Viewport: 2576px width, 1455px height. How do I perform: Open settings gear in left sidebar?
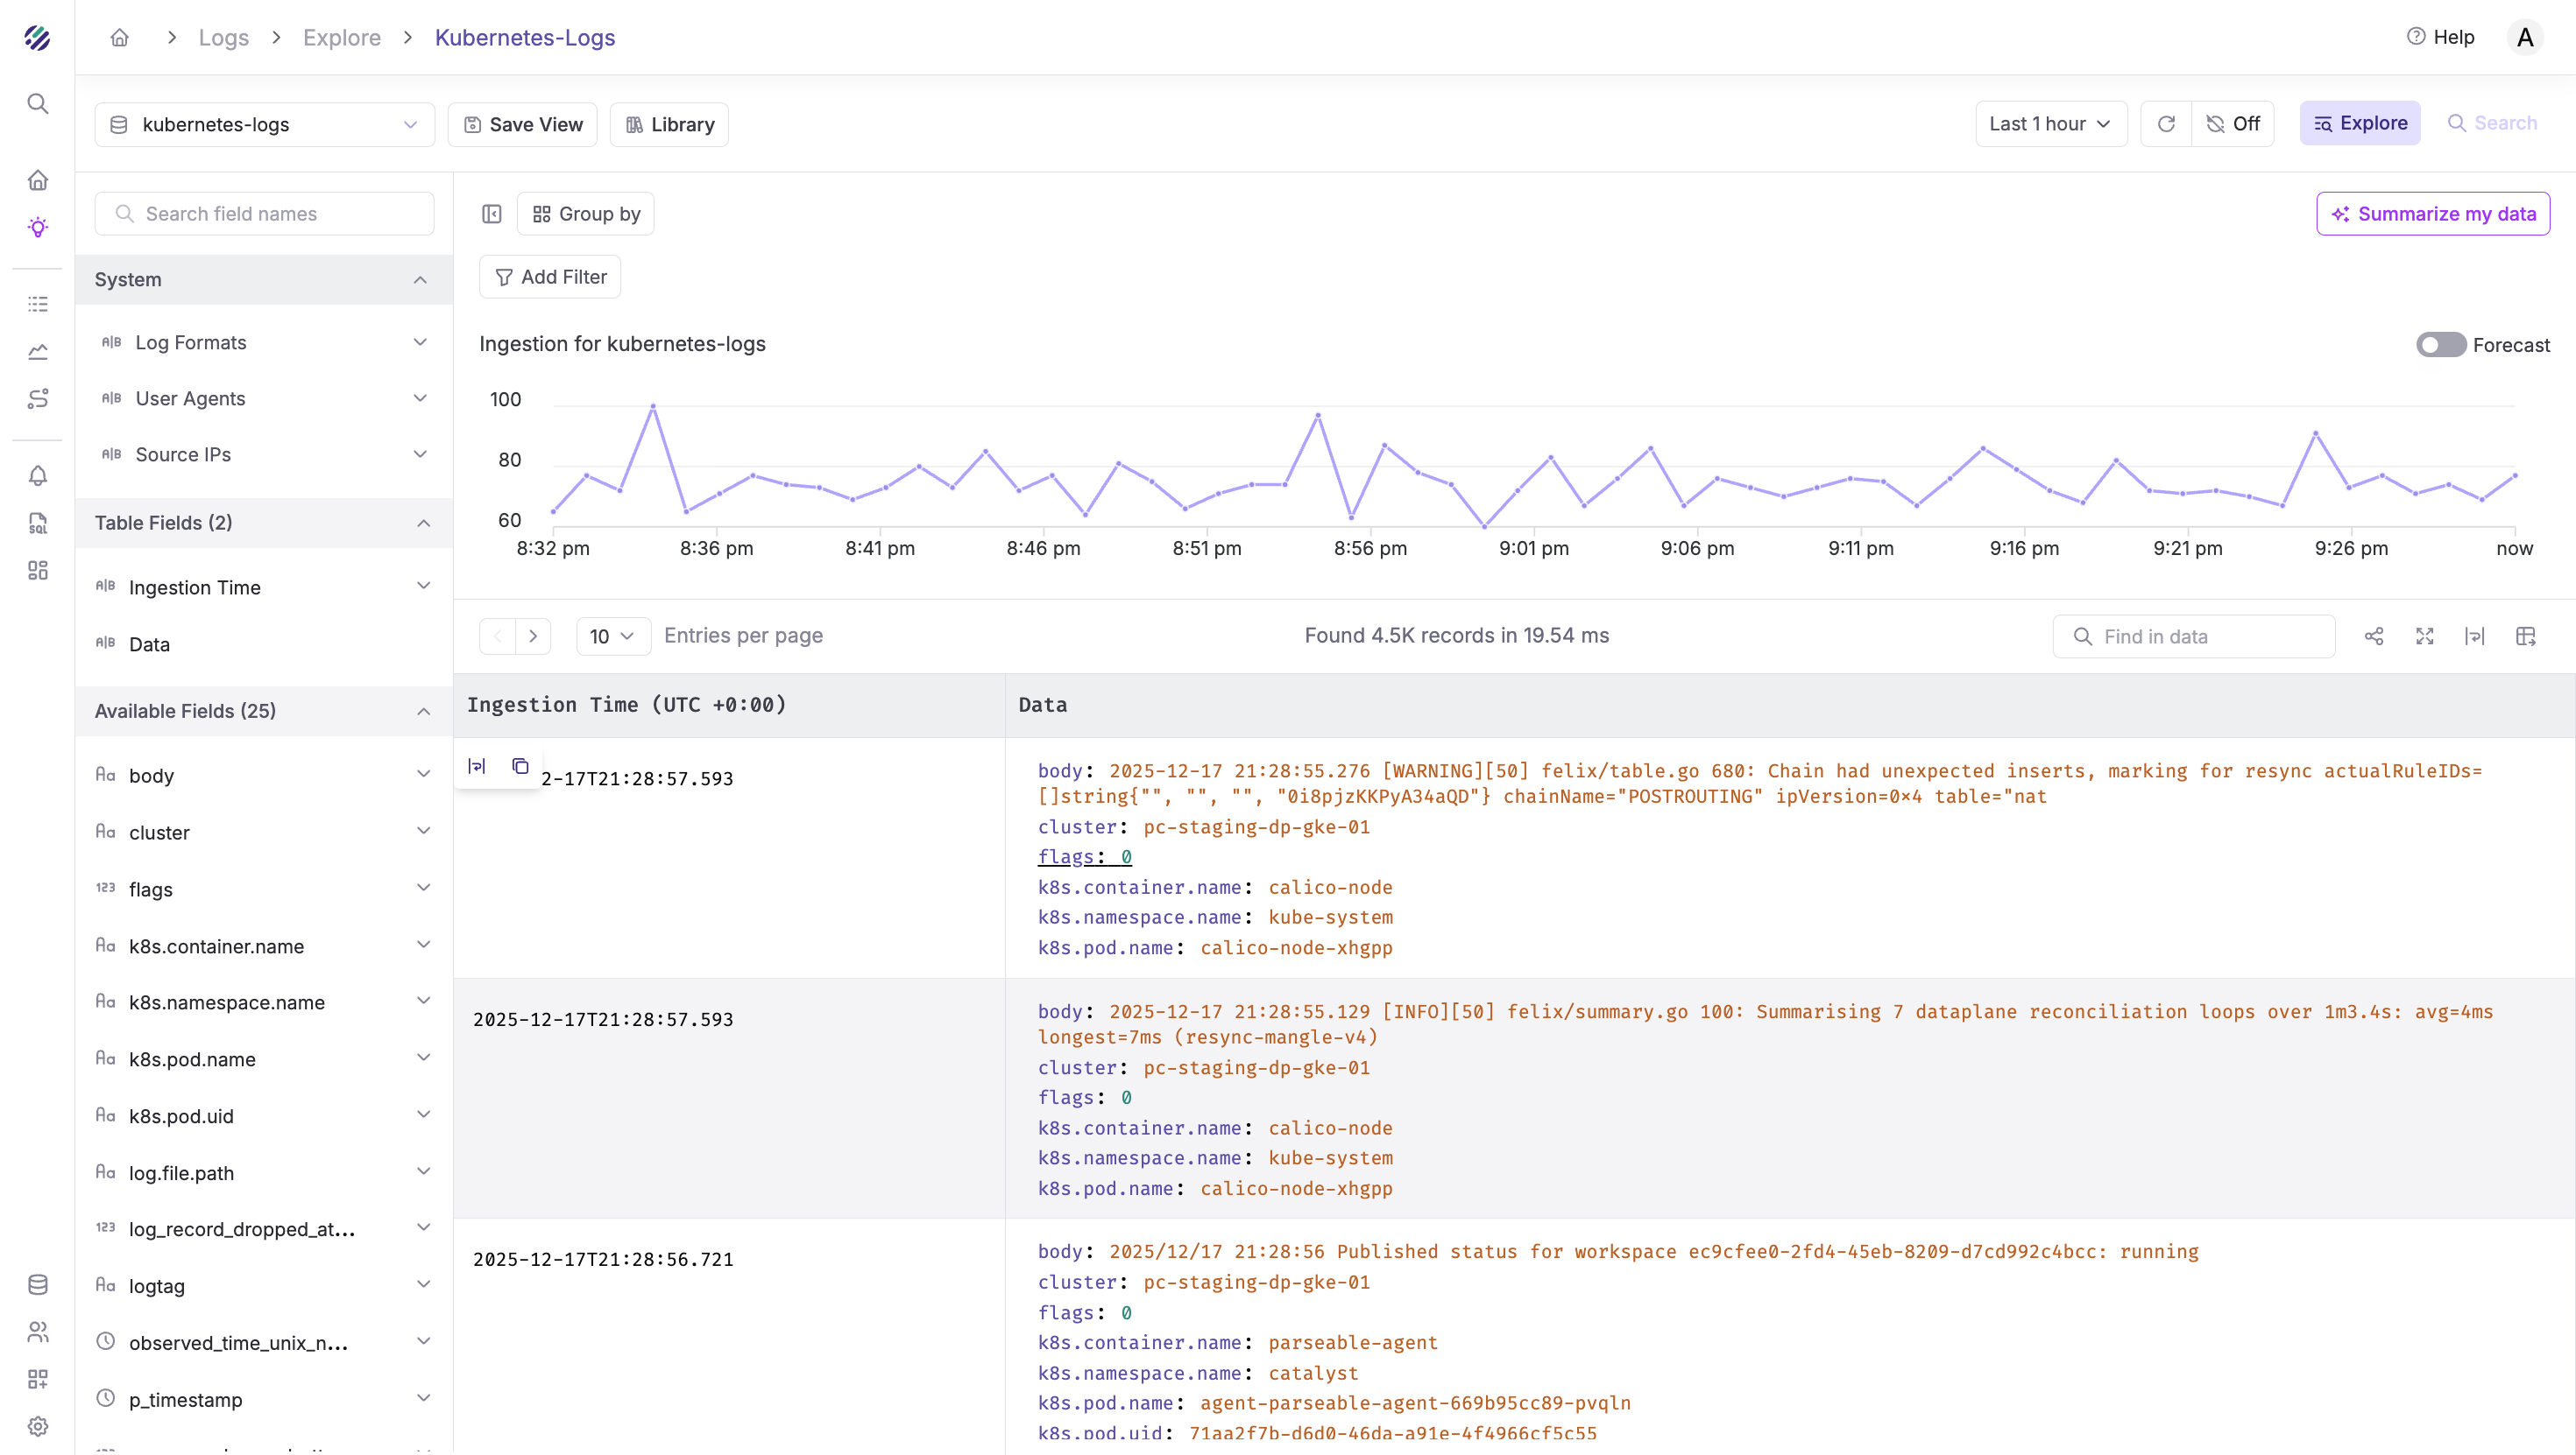[38, 1426]
